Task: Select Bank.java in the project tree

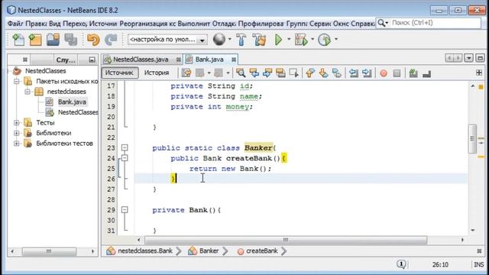Action: [72, 102]
